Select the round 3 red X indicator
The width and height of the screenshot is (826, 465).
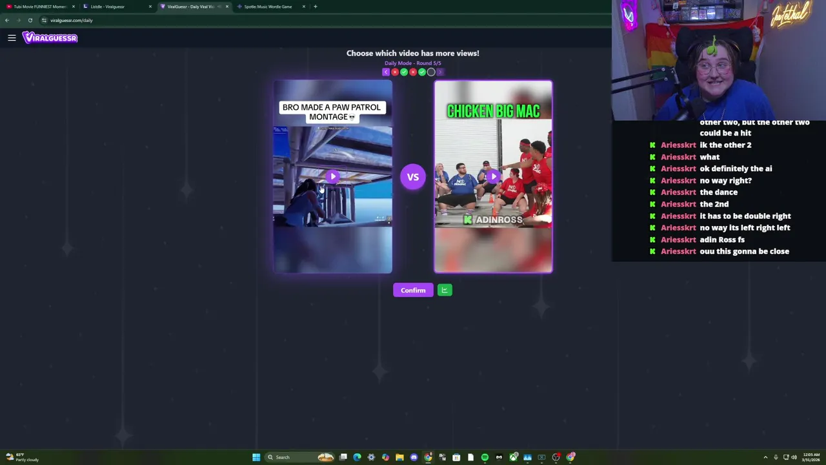[x=413, y=72]
